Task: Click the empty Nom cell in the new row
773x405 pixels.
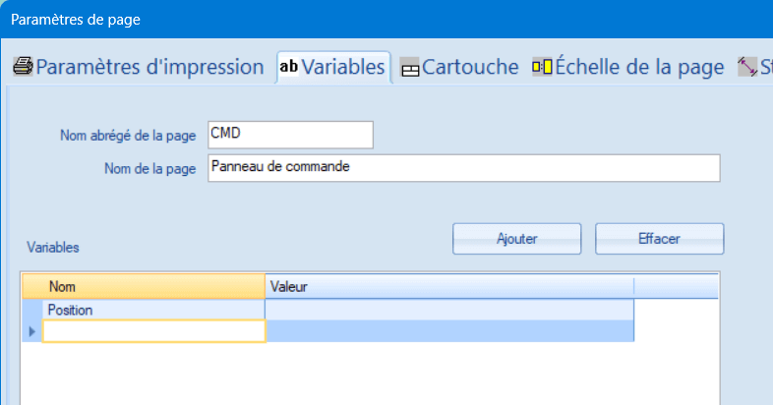Action: pos(154,331)
